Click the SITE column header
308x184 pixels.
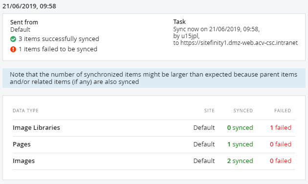pyautogui.click(x=209, y=111)
